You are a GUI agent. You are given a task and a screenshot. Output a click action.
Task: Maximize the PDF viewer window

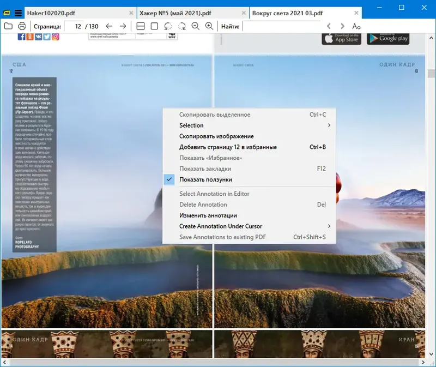tap(402, 7)
